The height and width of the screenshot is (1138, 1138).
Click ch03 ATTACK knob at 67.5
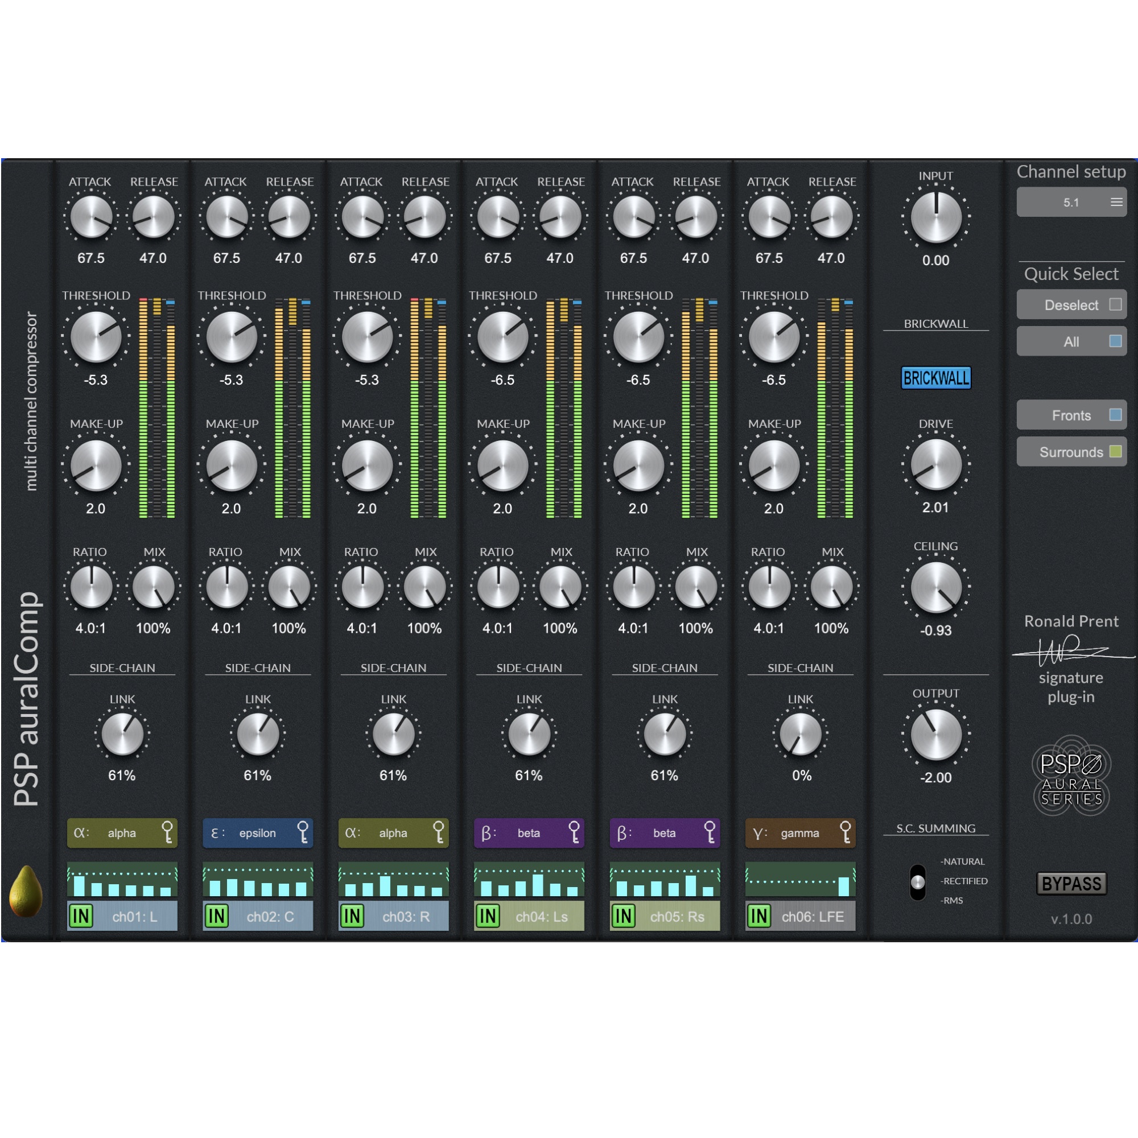coord(362,217)
